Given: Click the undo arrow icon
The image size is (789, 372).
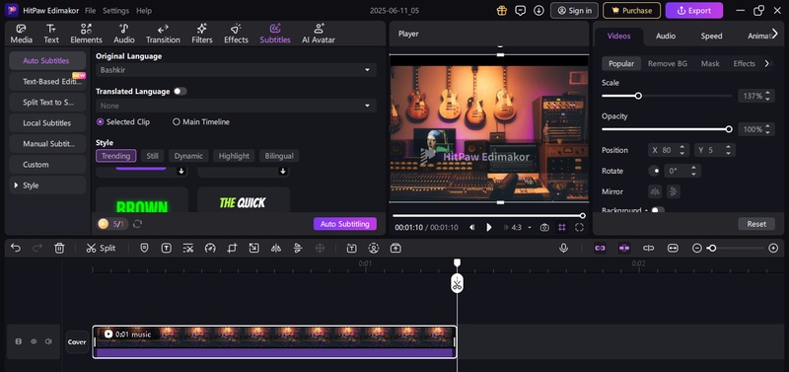Looking at the screenshot, I should 16,248.
